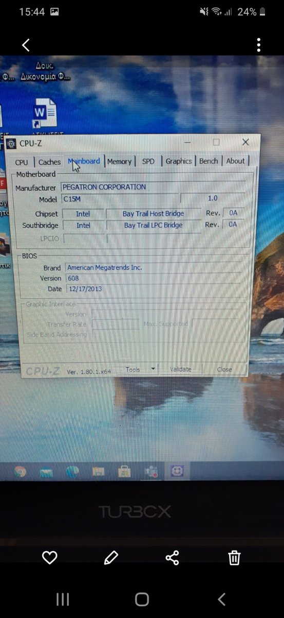Image resolution: width=284 pixels, height=618 pixels.
Task: Open the Bench tab
Action: point(209,161)
